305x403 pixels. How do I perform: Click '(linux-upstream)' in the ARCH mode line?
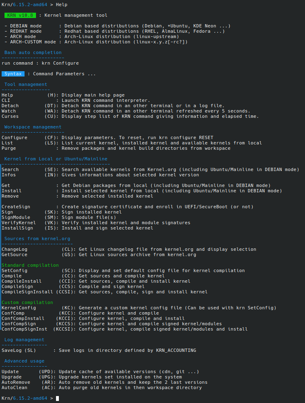(x=156, y=36)
